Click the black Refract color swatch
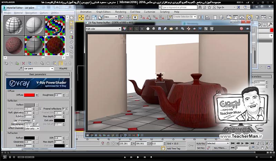The height and width of the screenshot is (161, 276). coord(29,138)
